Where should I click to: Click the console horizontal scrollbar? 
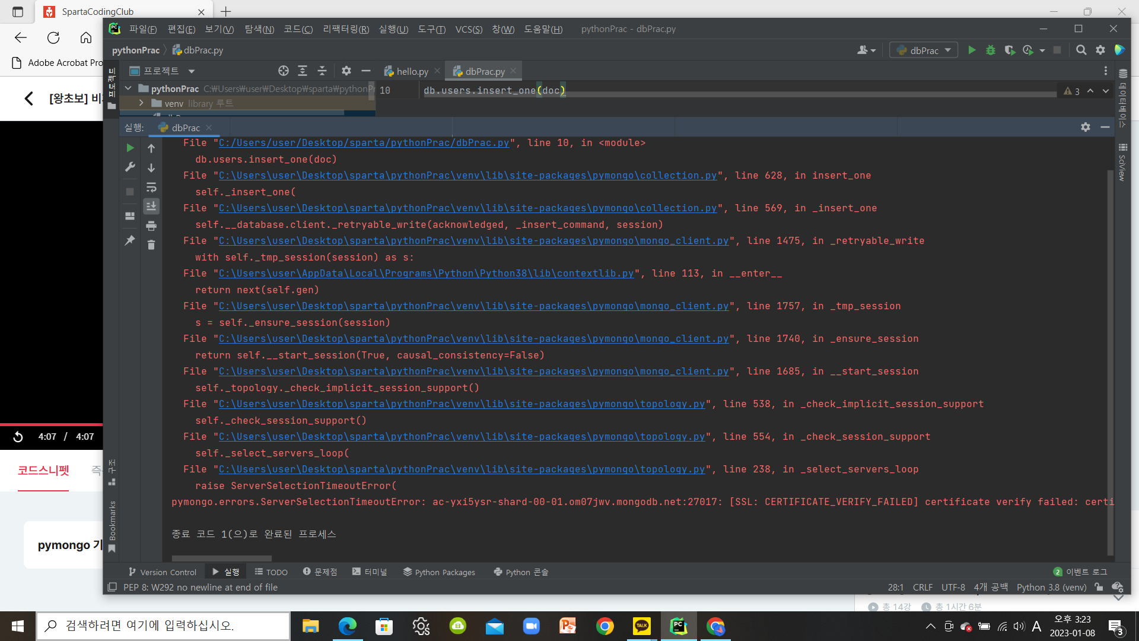[221, 559]
